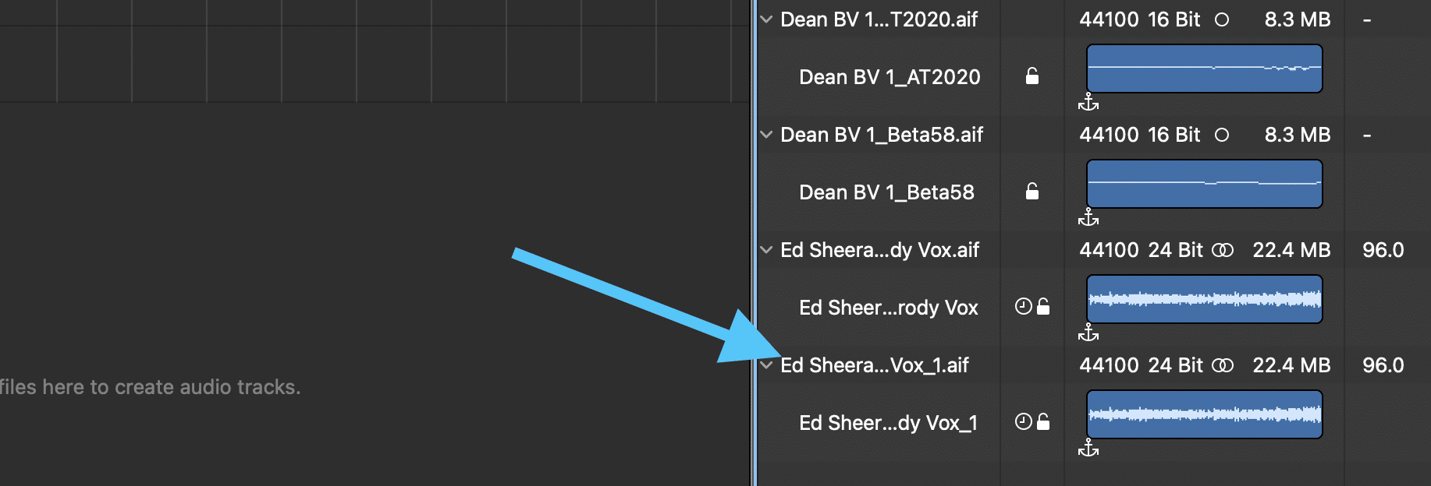Toggle the lock on Ed Sheer...rody Vox region
The image size is (1431, 486).
click(x=1043, y=306)
